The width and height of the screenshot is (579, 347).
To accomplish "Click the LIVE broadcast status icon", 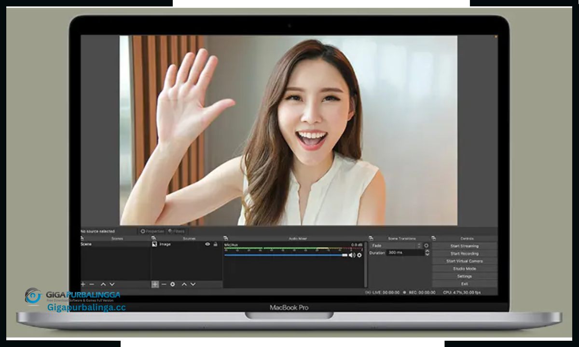I will point(368,292).
